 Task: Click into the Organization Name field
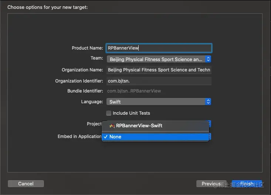(159, 70)
